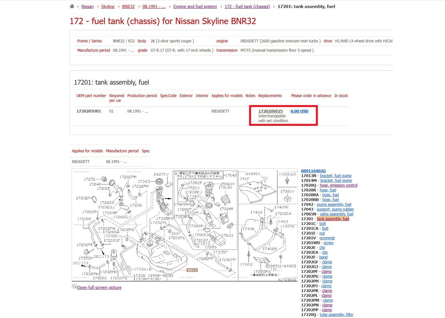The height and width of the screenshot is (318, 445).
Task: Open 17202PH clamp link
Action: [327, 281]
